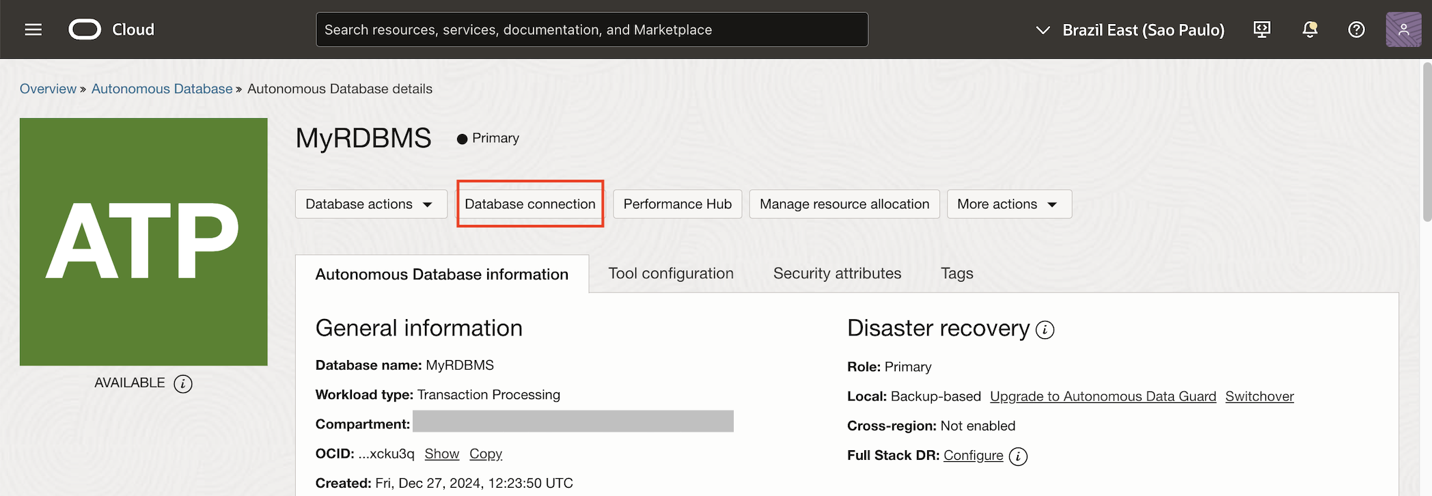The height and width of the screenshot is (496, 1432).
Task: Open the Tags tab
Action: tap(956, 273)
